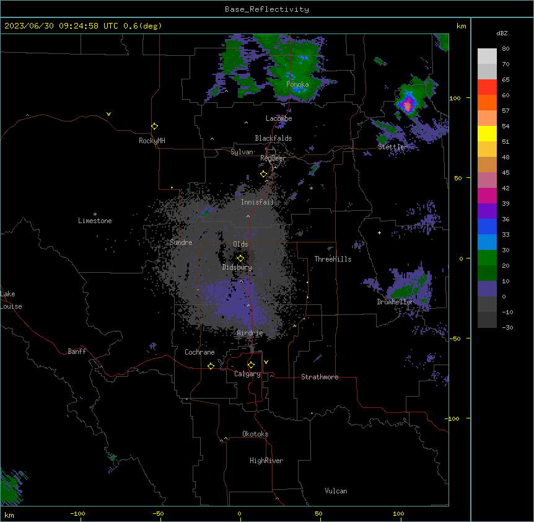Screen dimensions: 534x522
Task: Click the Airdrie label
Action: [x=250, y=333]
